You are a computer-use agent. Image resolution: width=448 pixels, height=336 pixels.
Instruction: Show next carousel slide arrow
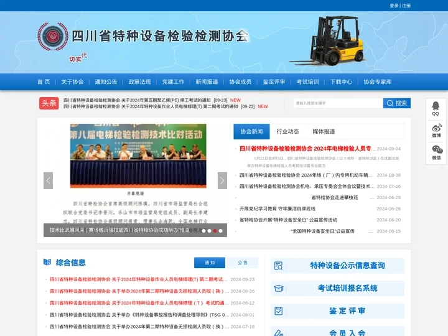tap(222, 180)
